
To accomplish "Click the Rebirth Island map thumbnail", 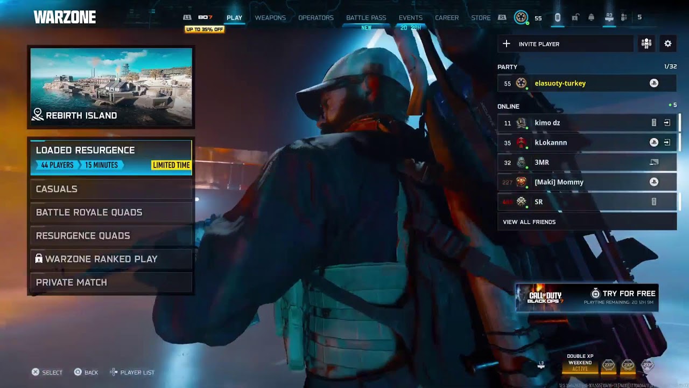I will click(x=111, y=87).
